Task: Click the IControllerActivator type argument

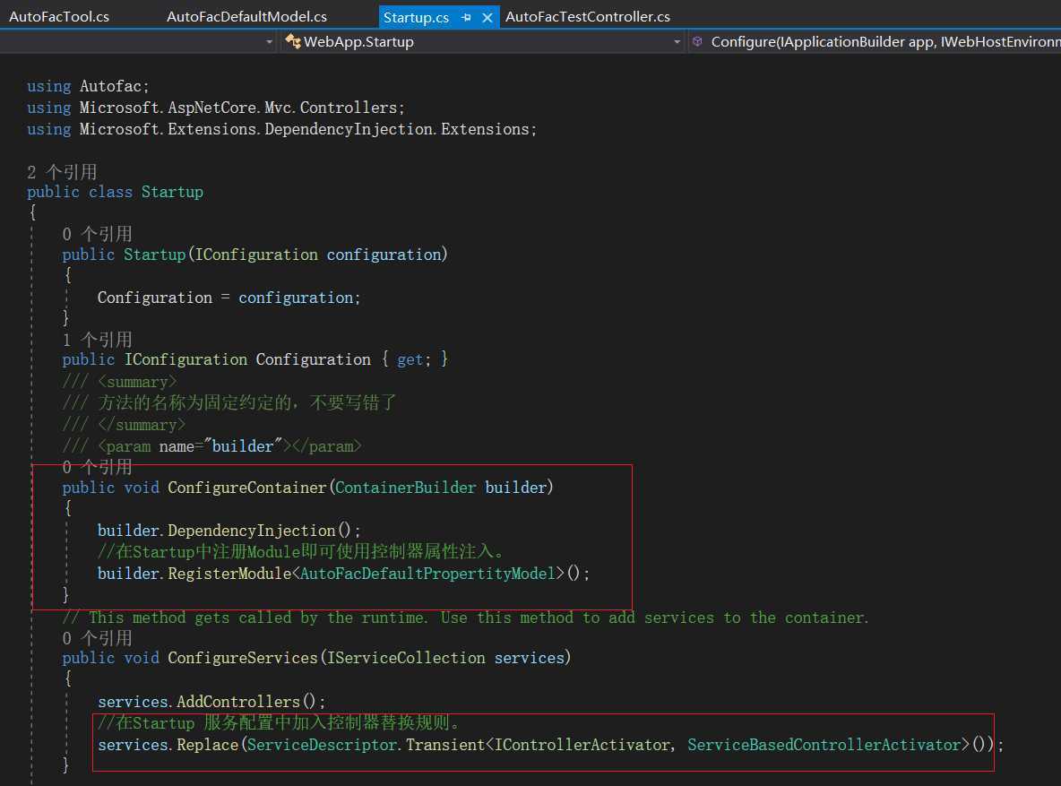Action: click(x=582, y=745)
